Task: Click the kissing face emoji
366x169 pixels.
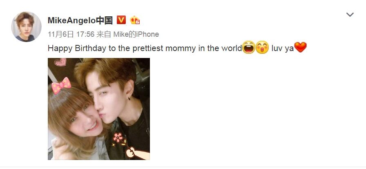Action: coord(262,47)
